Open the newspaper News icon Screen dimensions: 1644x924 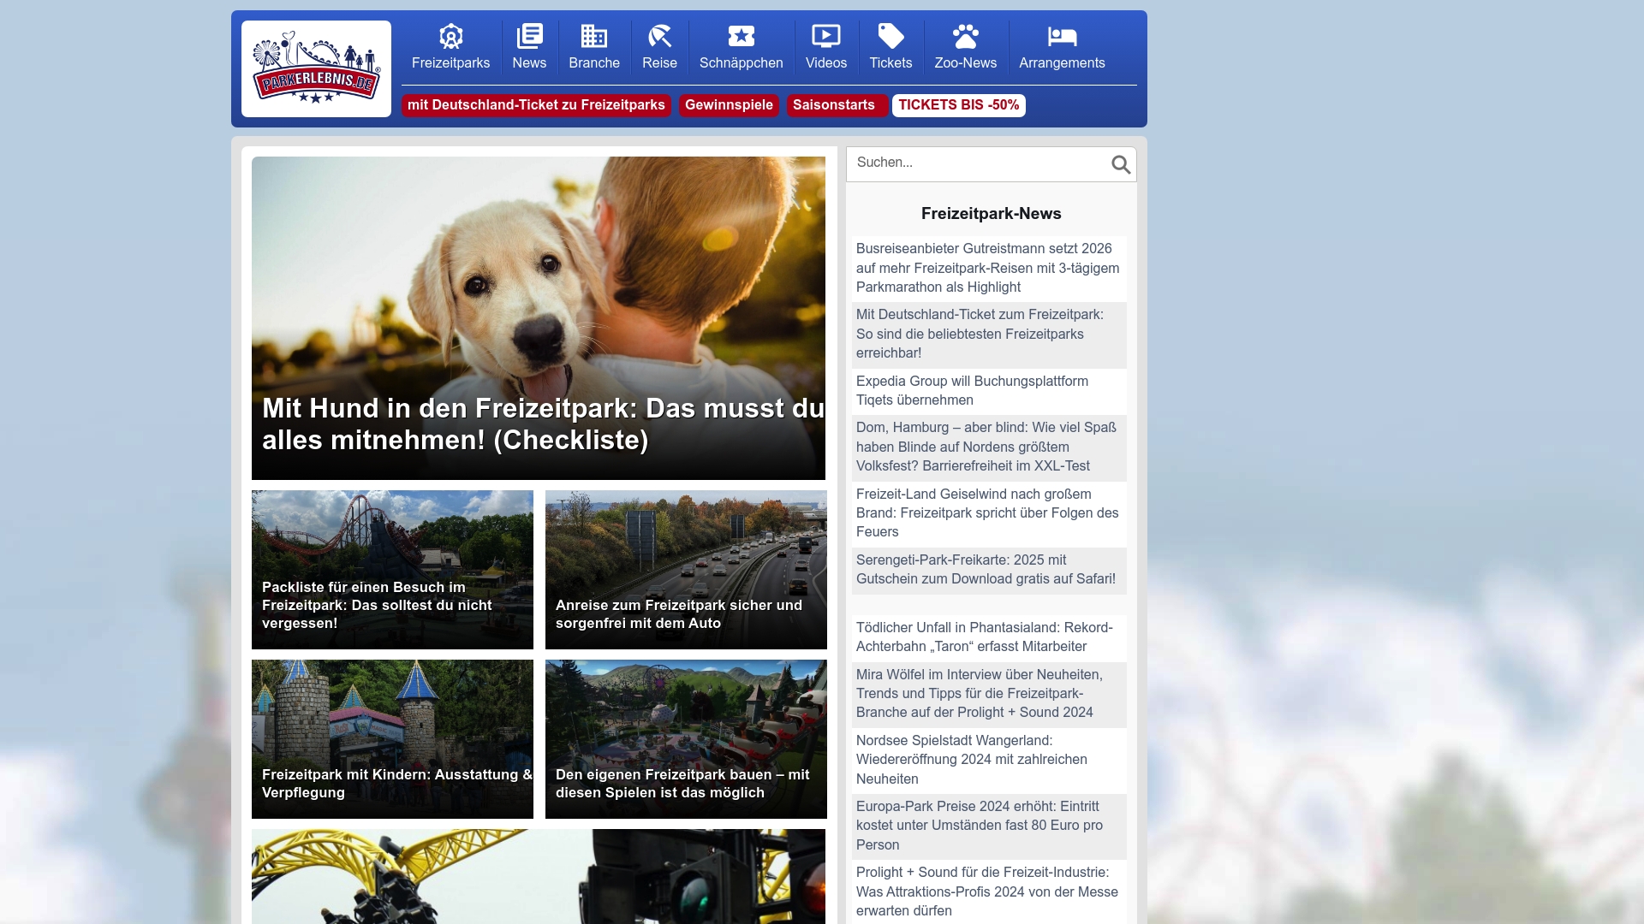(x=529, y=36)
